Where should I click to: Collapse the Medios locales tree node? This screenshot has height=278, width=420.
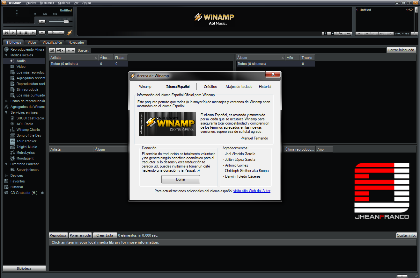(x=6, y=55)
